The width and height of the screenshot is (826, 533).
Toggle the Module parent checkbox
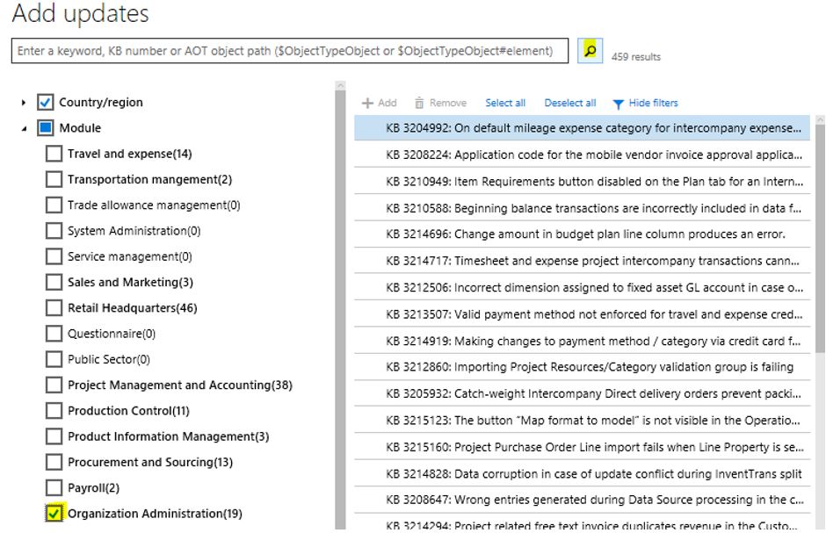46,128
